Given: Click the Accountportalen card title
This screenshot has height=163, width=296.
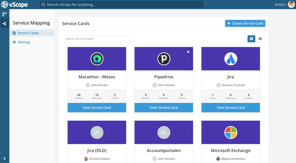Looking at the screenshot, I should pos(164,151).
